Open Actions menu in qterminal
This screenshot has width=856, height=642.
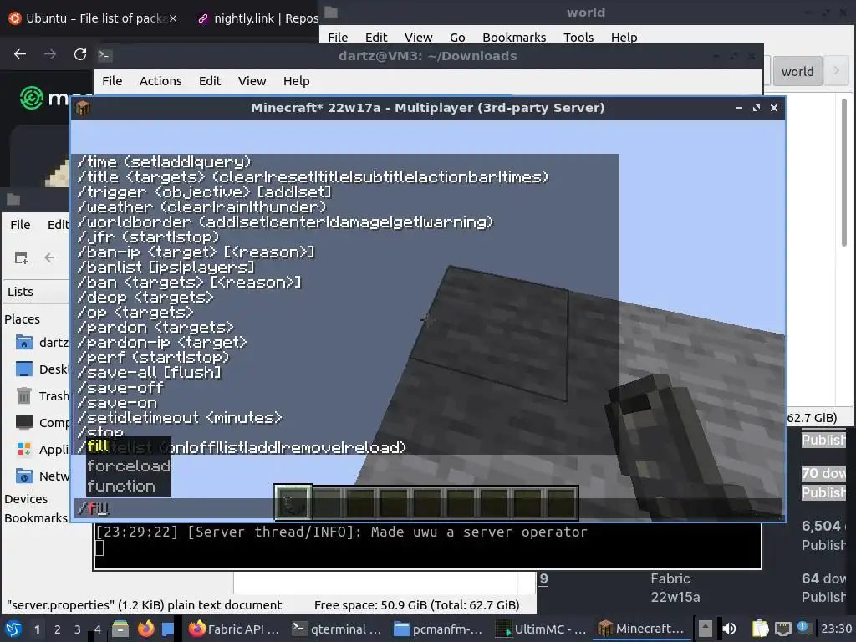(x=160, y=81)
